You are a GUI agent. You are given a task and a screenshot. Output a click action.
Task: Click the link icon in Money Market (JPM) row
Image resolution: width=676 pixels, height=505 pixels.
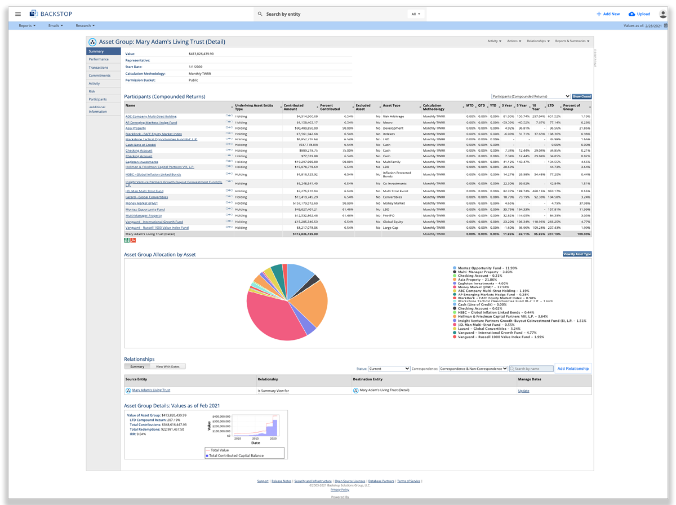point(229,202)
